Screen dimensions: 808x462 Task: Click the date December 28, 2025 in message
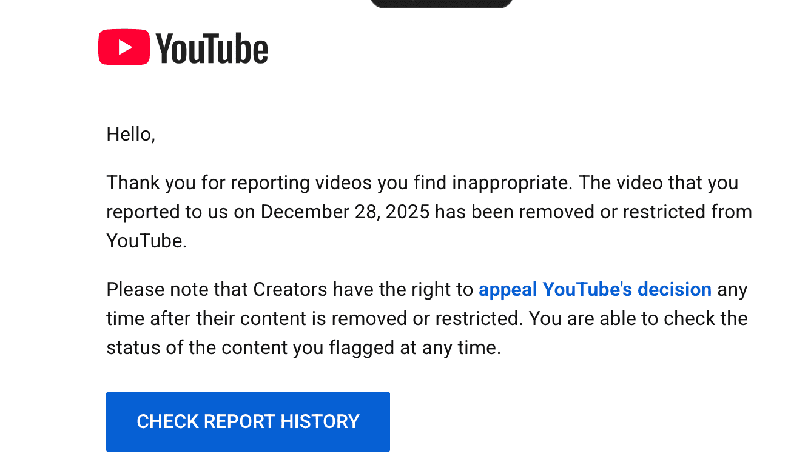tap(345, 212)
